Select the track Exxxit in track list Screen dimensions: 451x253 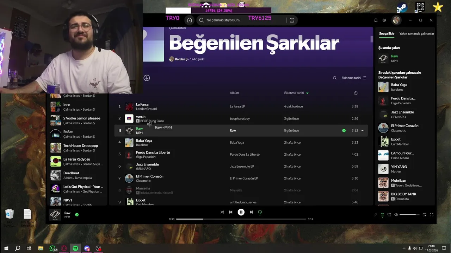141,200
